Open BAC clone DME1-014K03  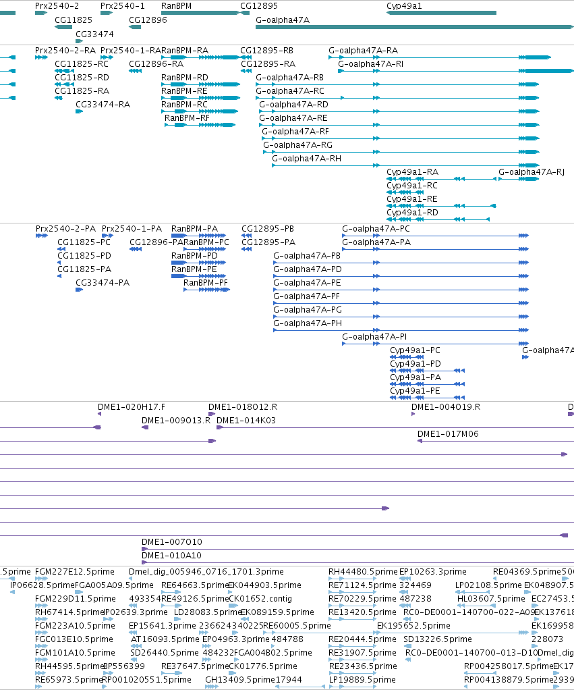pos(246,420)
